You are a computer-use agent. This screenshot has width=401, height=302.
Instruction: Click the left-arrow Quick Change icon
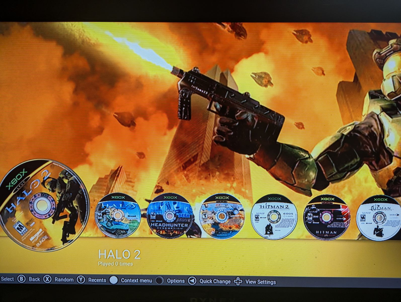[x=192, y=281]
